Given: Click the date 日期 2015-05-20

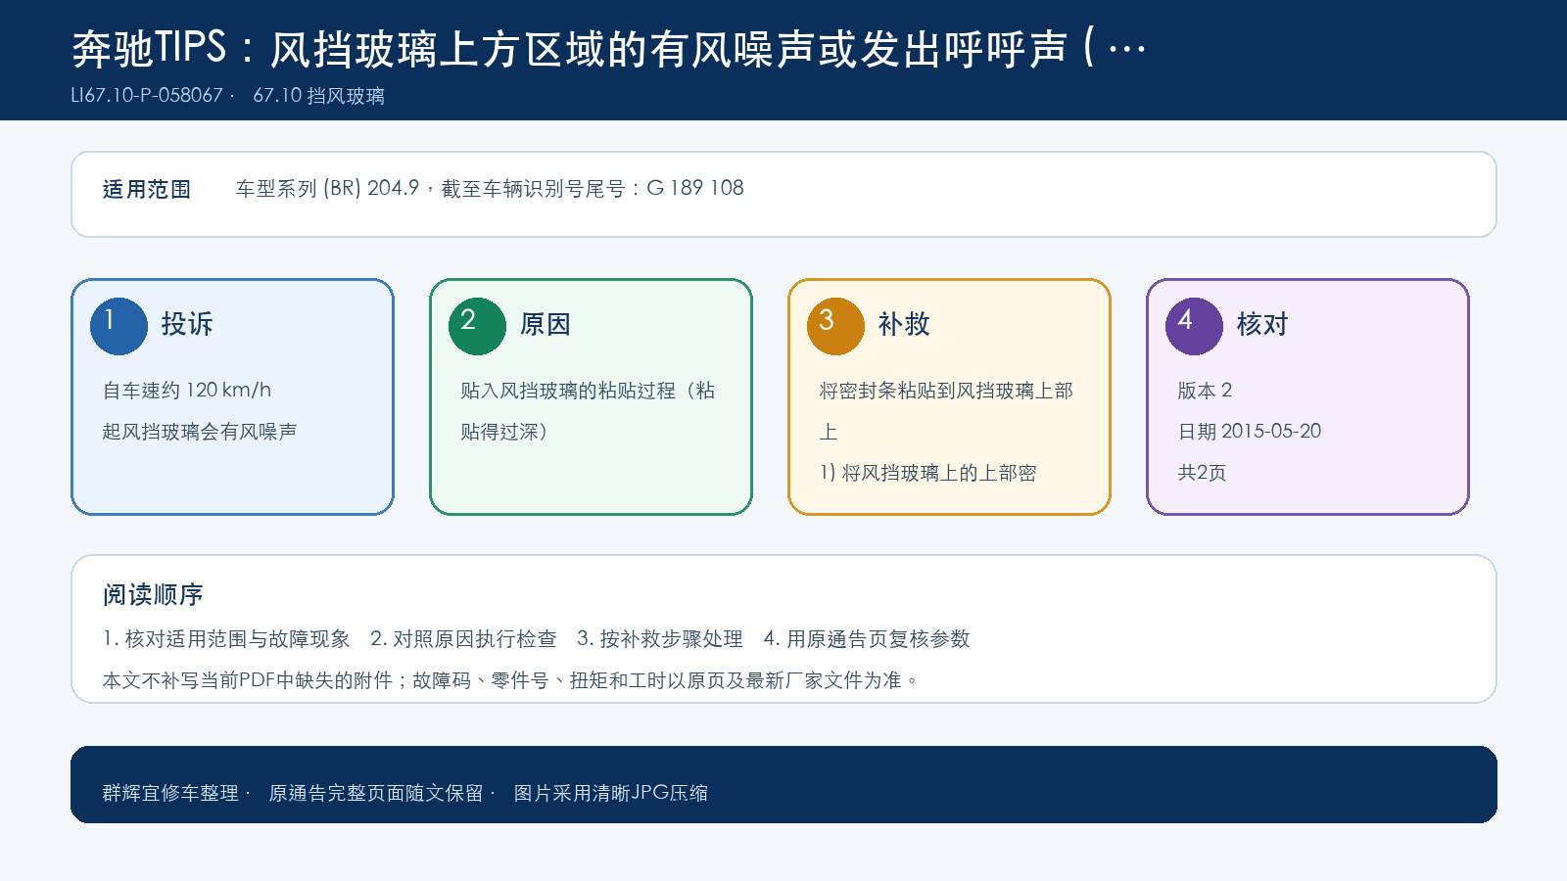Looking at the screenshot, I should (x=1250, y=431).
